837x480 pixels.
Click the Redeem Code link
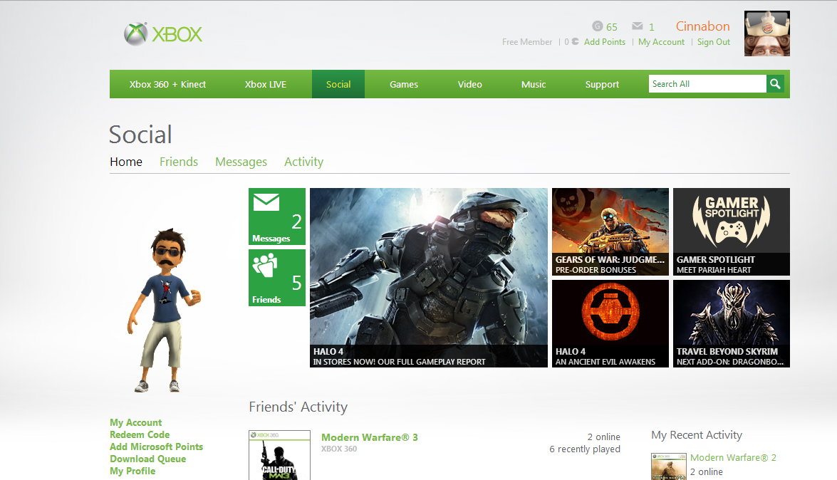pos(140,434)
